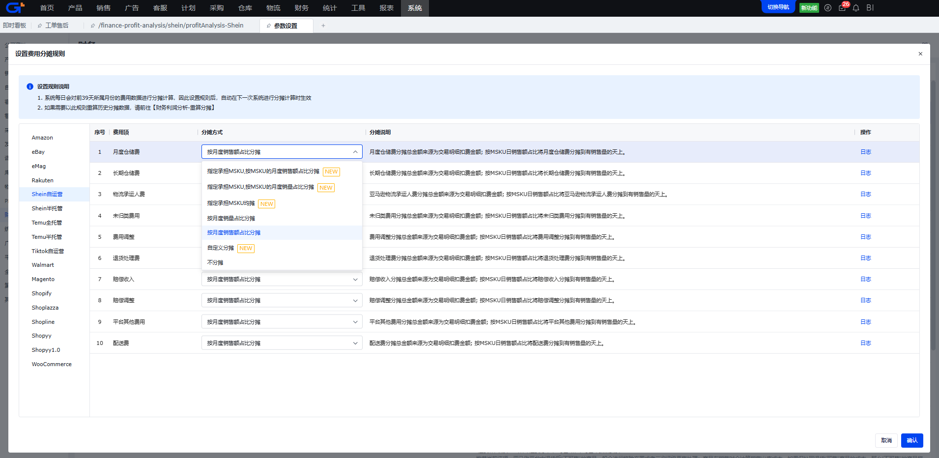Viewport: 939px width, 458px height.
Task: Open 财务 in the top navigation menu
Action: [x=301, y=8]
